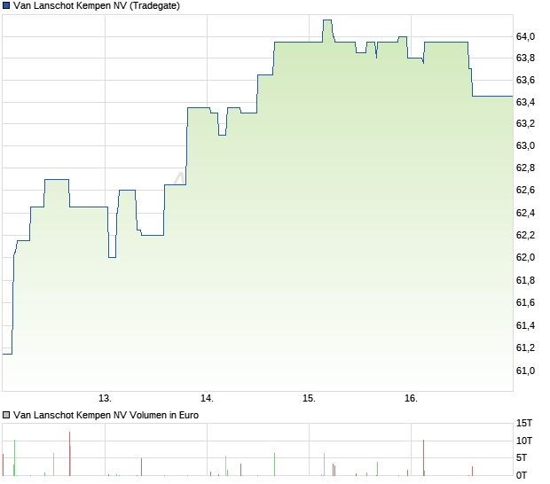The height and width of the screenshot is (484, 550).
Task: Click the 15T volume axis label
Action: (x=524, y=424)
